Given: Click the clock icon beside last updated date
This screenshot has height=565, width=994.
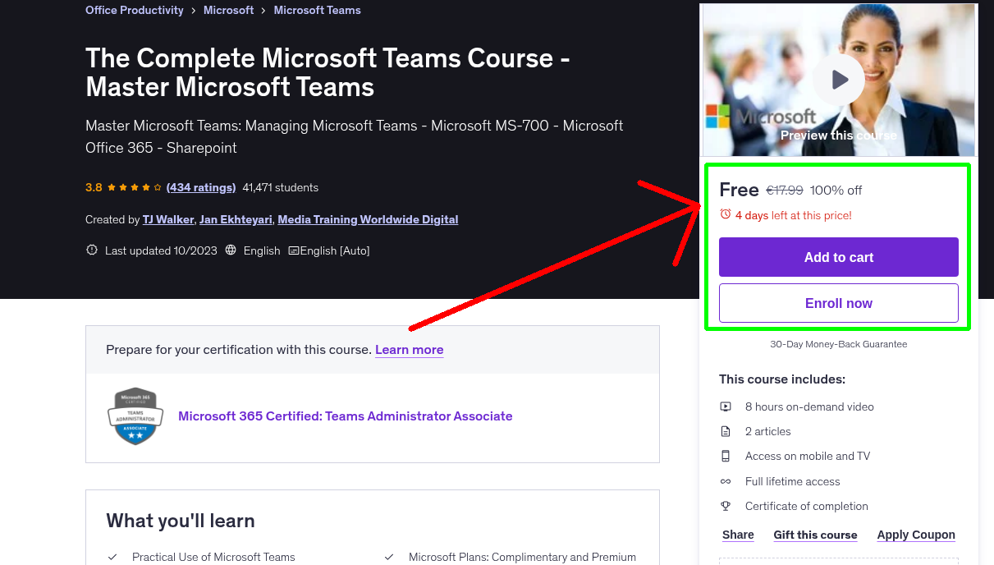Looking at the screenshot, I should point(91,250).
